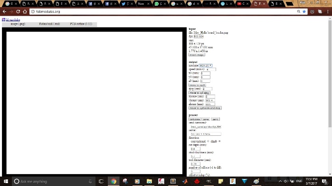Click the taskbar clock showing 11:57 PM
332x186 pixels.
coord(312,181)
